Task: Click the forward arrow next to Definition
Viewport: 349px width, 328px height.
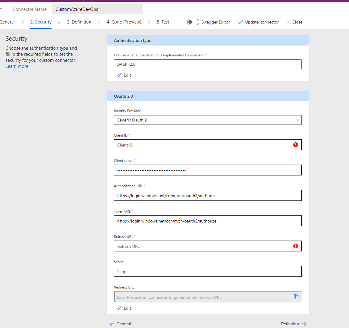Action: [304, 323]
